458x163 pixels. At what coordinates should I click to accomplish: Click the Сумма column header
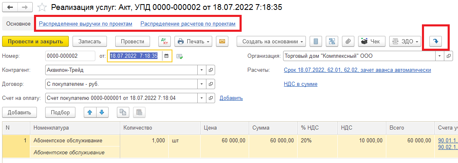point(273,128)
